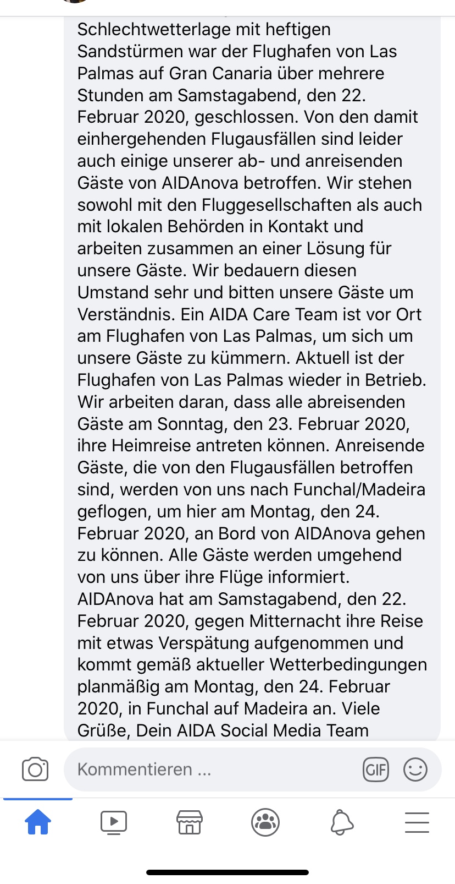Focus the 'Kommentieren ...' comment field
Viewport: 455px width, 884px height.
click(214, 769)
